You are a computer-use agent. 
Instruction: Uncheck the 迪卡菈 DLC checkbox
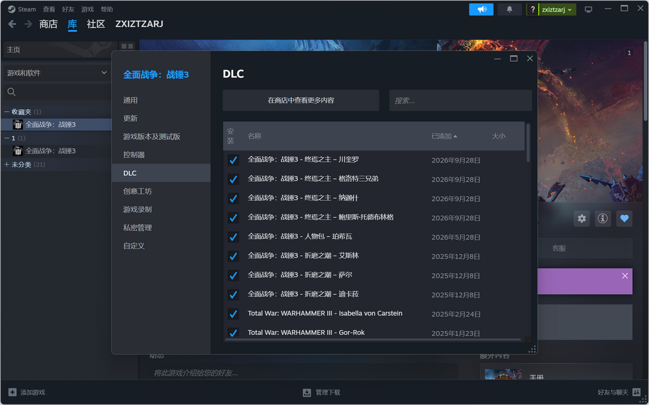233,295
